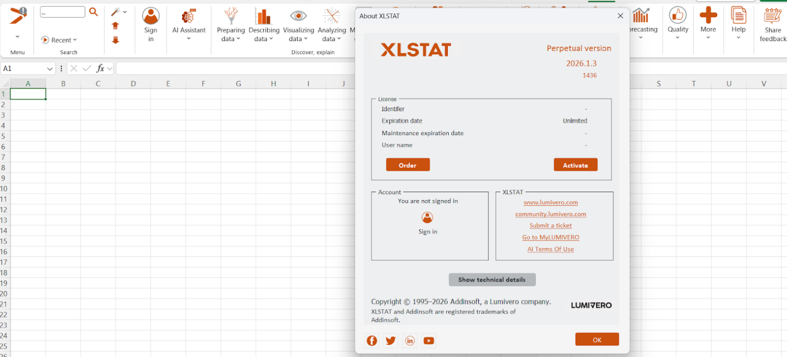Select column header B

click(63, 84)
